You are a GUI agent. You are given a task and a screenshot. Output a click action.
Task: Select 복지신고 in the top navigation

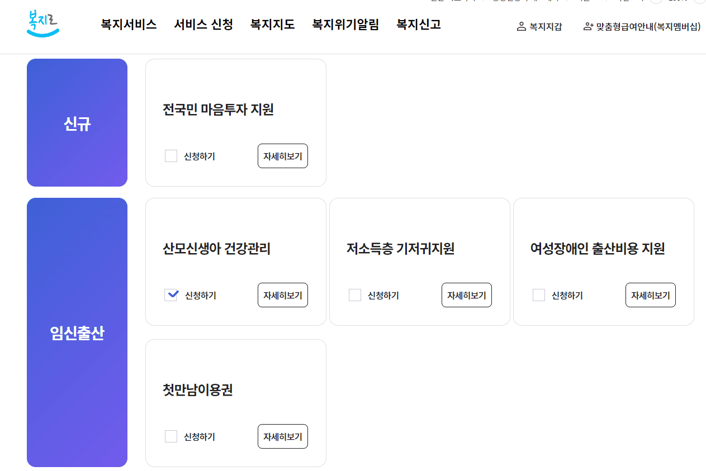[418, 25]
